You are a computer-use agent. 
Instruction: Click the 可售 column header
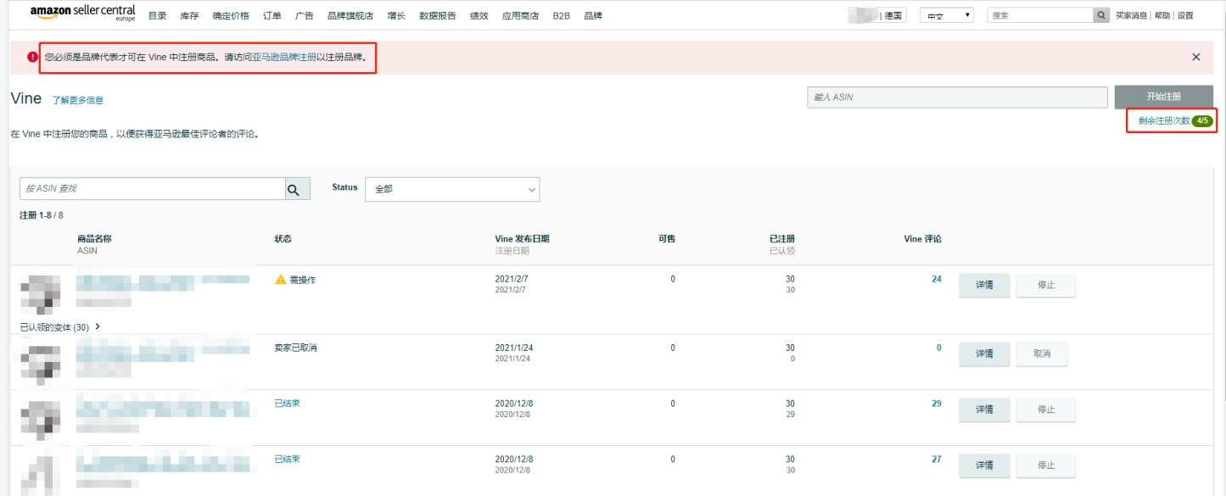(x=667, y=239)
